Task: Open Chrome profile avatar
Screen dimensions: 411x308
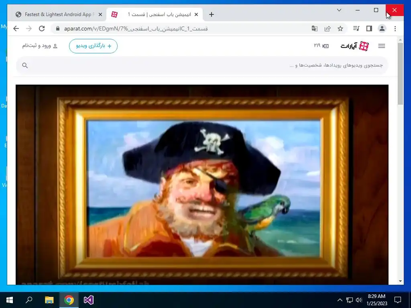Action: [382, 28]
